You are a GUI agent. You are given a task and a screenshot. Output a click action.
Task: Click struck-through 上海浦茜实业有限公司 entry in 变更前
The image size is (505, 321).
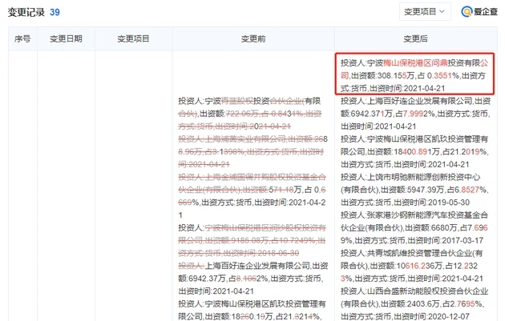(252, 151)
